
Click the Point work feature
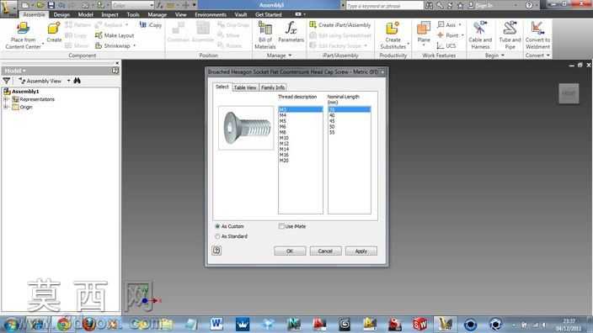click(x=448, y=35)
